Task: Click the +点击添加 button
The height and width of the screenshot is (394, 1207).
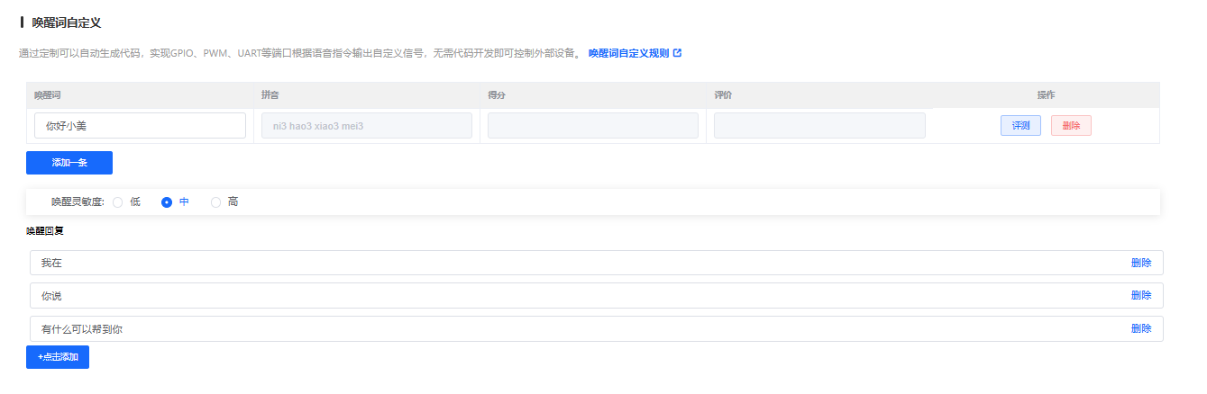Action: click(58, 357)
